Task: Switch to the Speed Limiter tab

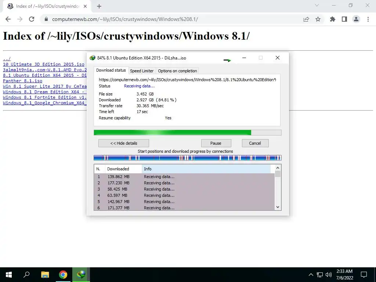Action: tap(142, 71)
